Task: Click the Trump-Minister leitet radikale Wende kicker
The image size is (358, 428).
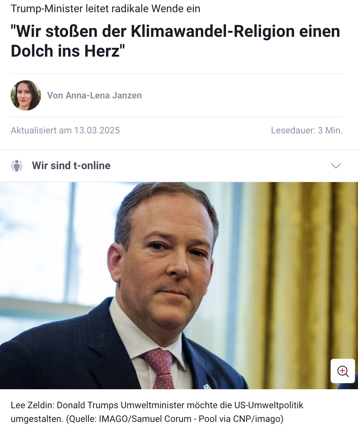Action: pos(105,9)
